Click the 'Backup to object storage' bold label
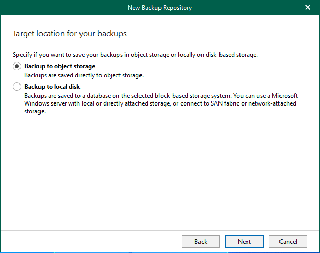Screen dimensions: 320x253 click(x=59, y=66)
